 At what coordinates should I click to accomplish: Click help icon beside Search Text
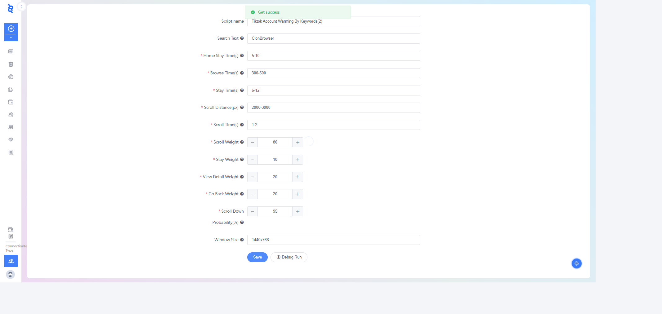pos(242,38)
